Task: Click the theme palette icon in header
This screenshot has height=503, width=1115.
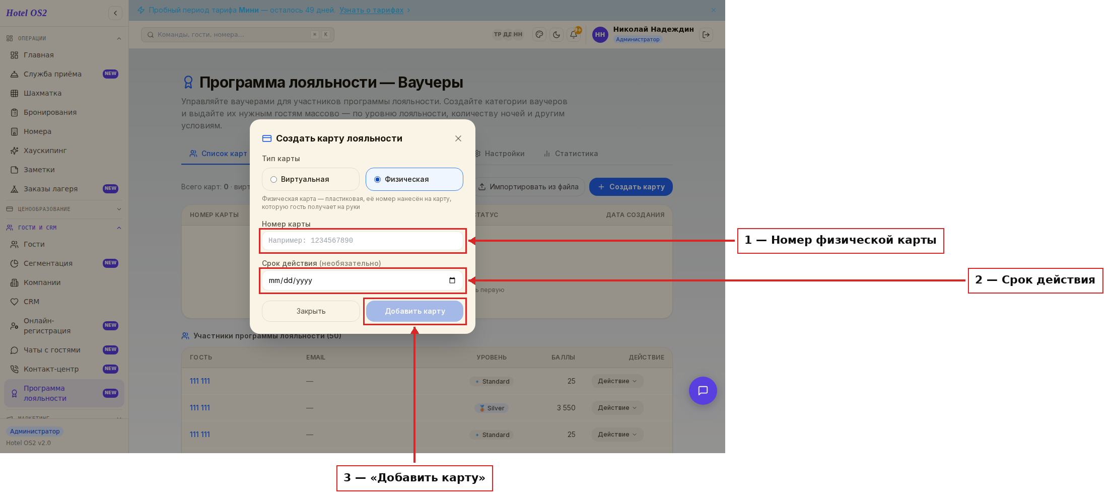Action: click(x=539, y=35)
